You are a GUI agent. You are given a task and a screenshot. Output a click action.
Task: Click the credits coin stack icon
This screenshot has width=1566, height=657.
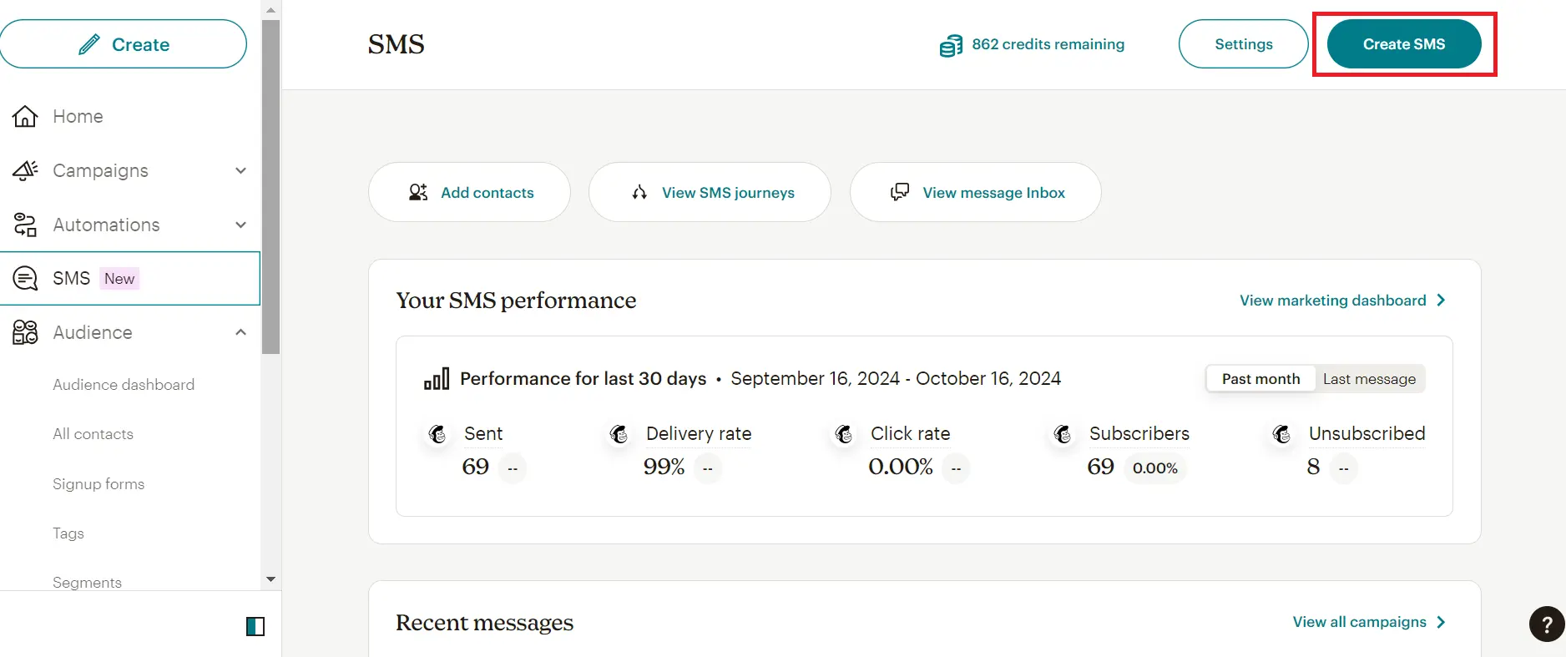click(951, 46)
